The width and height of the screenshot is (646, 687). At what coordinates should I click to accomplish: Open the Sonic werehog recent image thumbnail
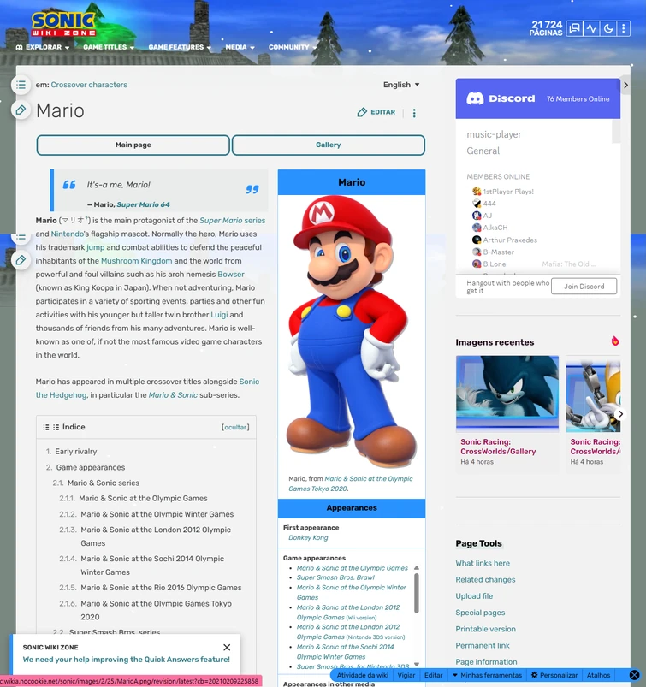(507, 394)
